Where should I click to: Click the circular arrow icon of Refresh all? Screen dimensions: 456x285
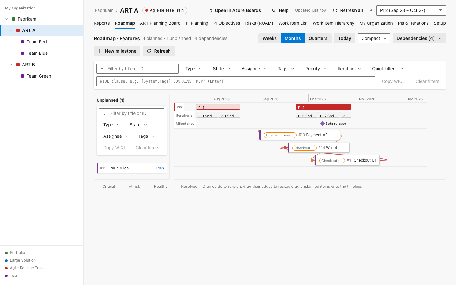(x=335, y=10)
